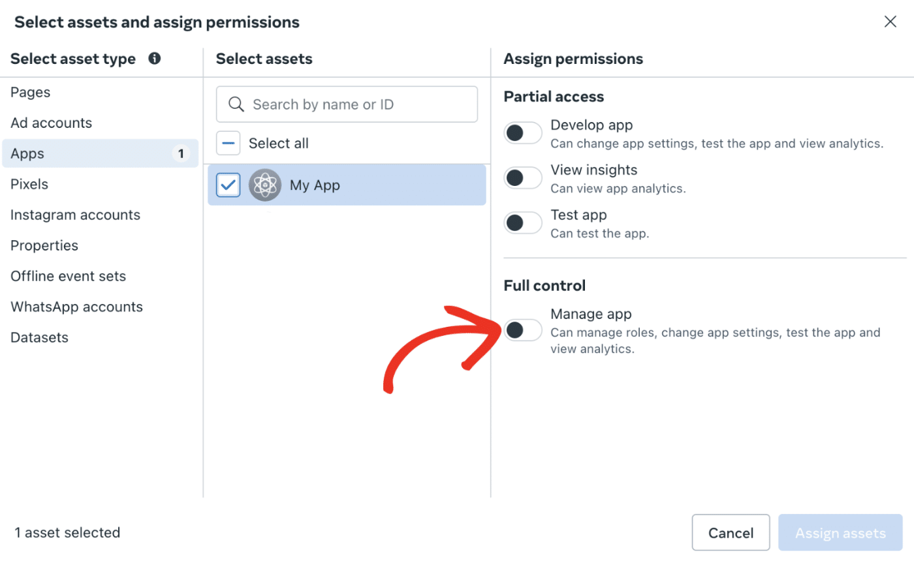Image resolution: width=914 pixels, height=563 pixels.
Task: Select Instagram accounts from the asset list
Action: pyautogui.click(x=75, y=215)
